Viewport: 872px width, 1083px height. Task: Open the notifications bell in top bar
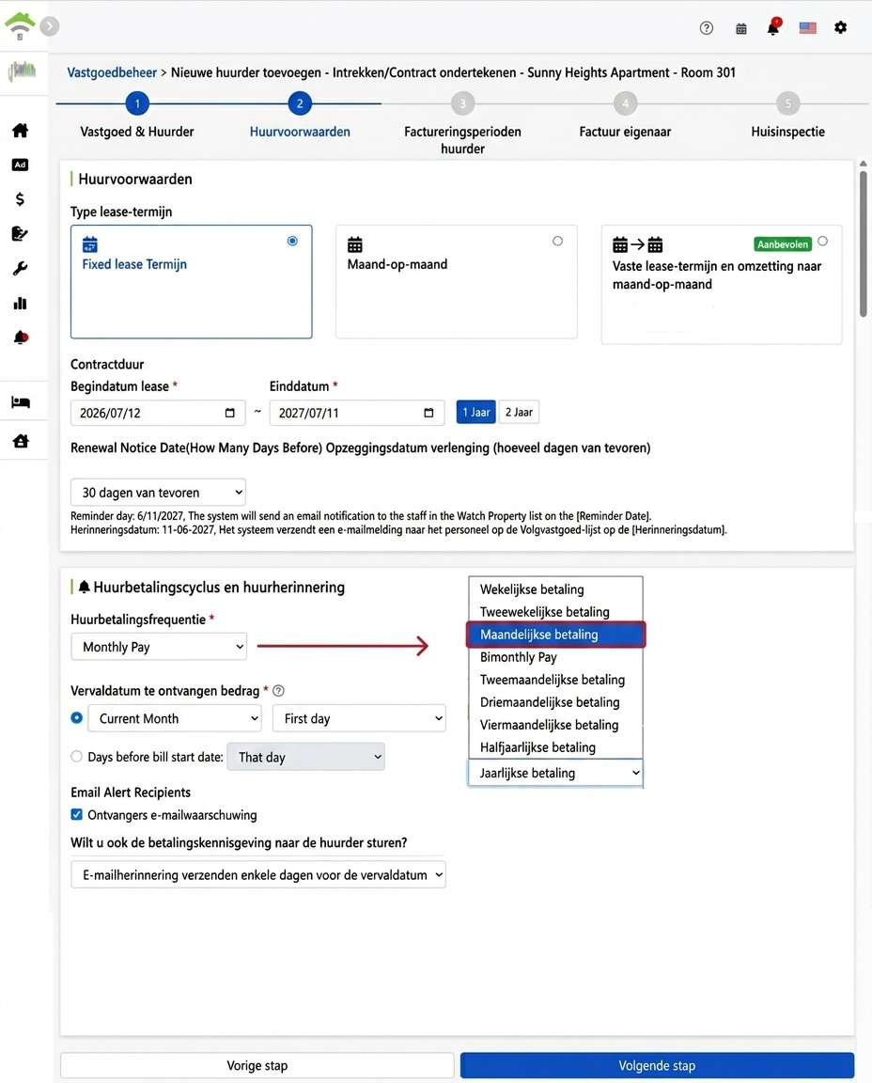coord(773,27)
